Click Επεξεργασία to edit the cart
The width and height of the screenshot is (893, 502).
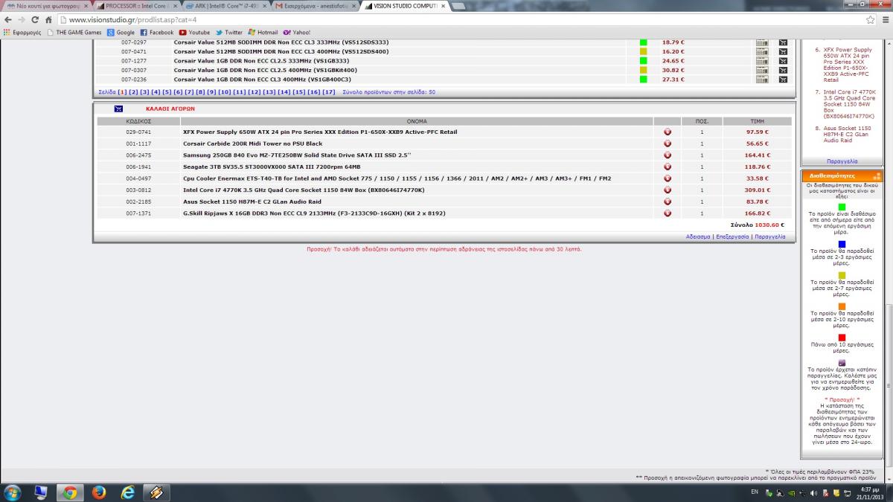(732, 236)
